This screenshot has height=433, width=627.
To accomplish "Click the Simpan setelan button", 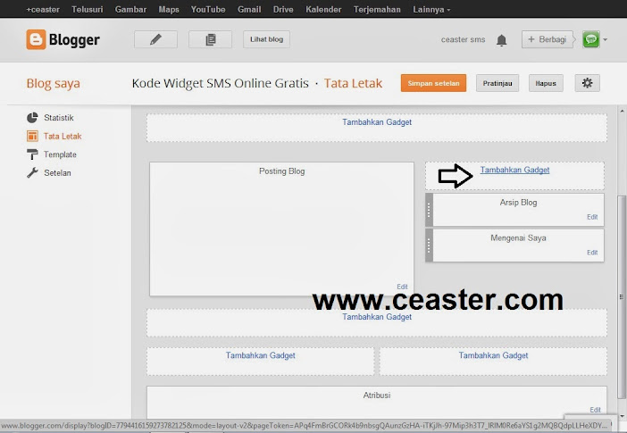I will 433,83.
